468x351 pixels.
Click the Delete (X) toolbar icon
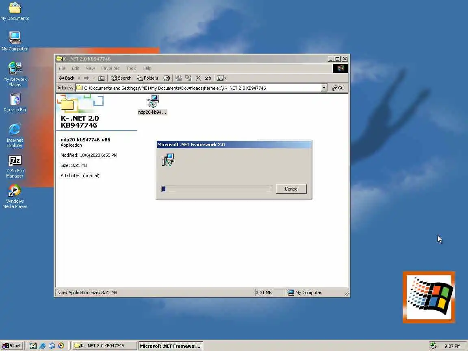coord(198,78)
